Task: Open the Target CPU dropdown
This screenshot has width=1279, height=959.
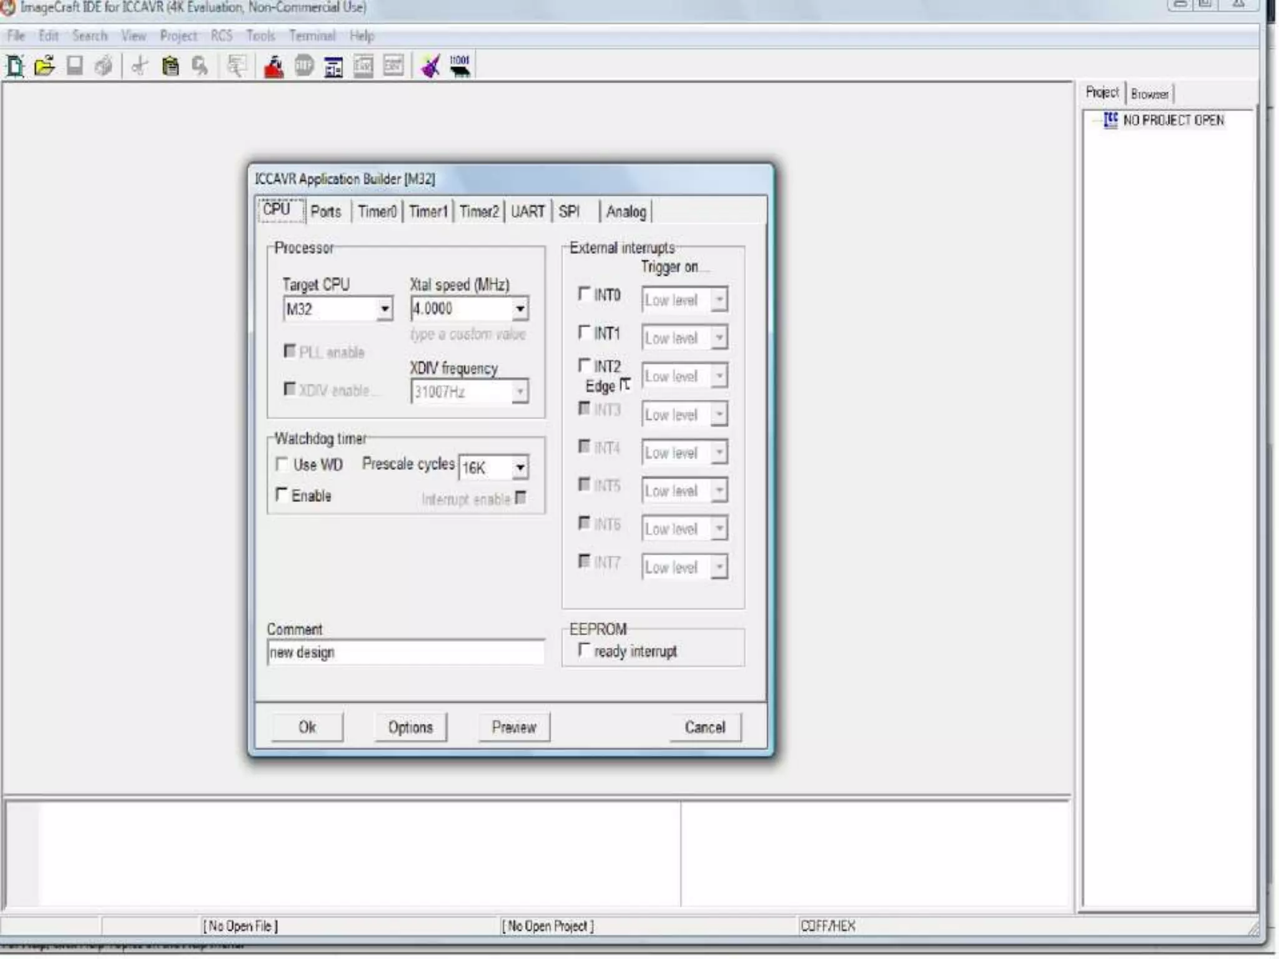Action: click(x=385, y=309)
